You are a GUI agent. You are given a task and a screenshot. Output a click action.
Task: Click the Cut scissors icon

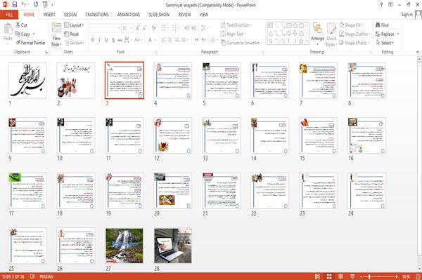coord(18,25)
